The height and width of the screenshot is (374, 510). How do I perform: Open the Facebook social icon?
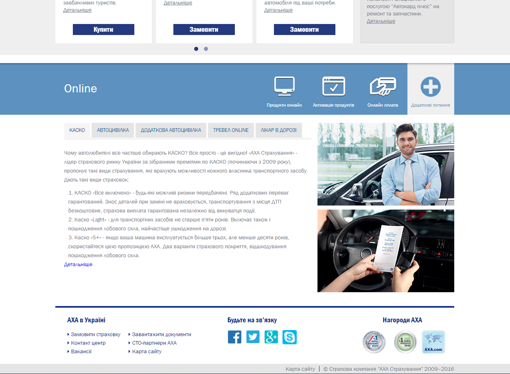tap(234, 337)
